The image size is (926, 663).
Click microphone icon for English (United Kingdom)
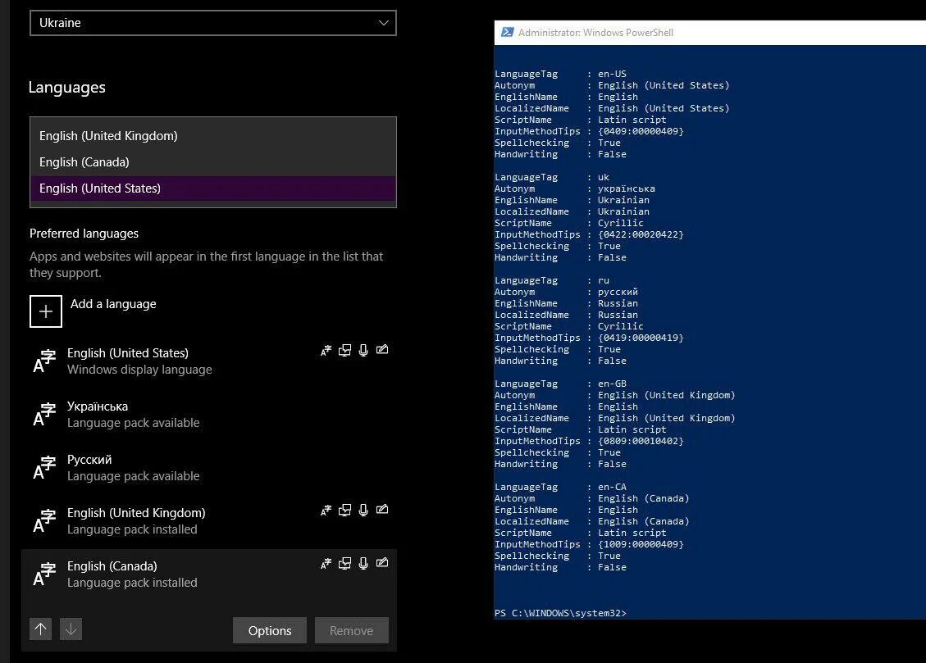(x=363, y=511)
